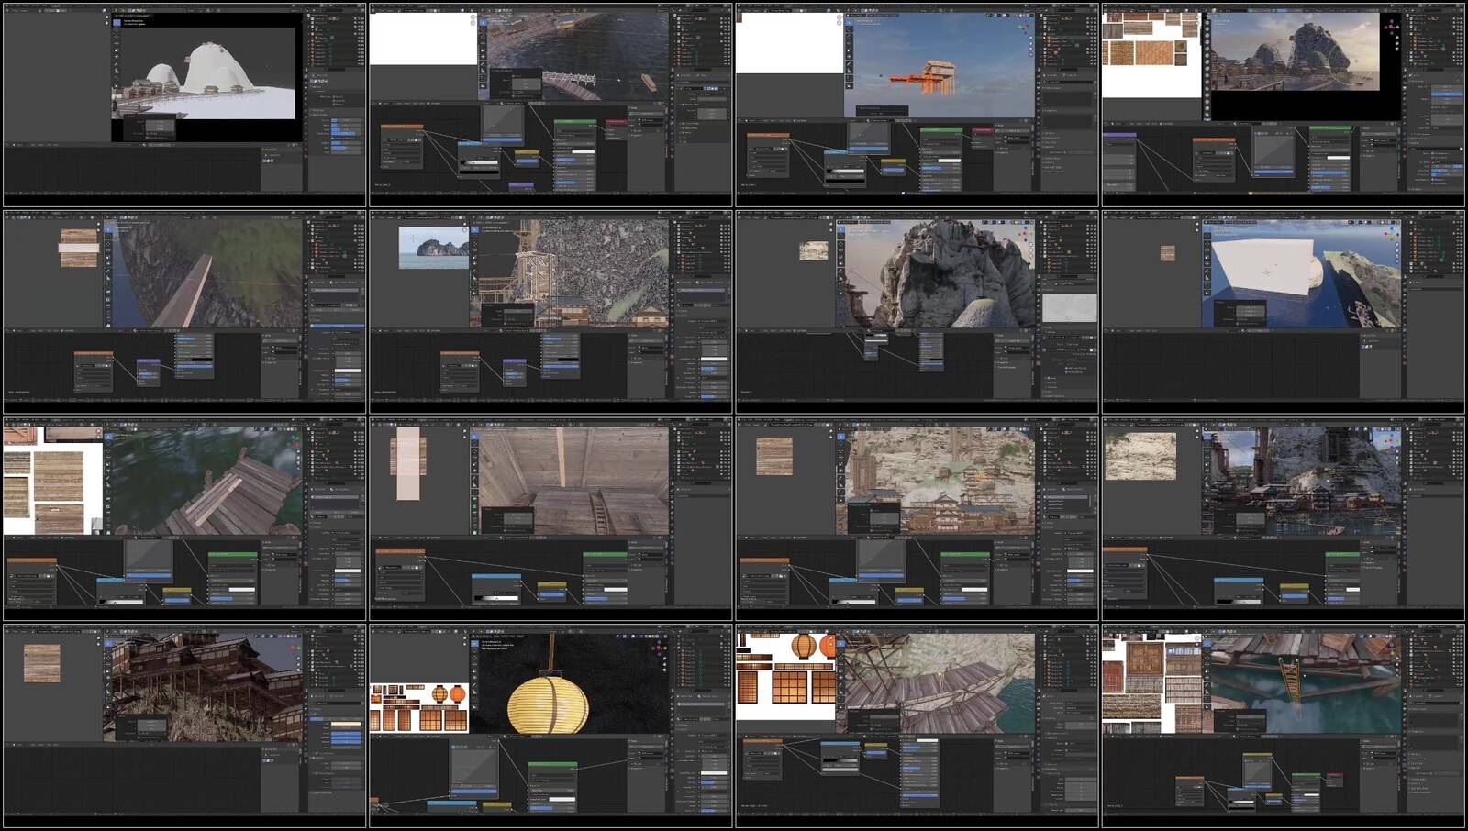Viewport: 1468px width, 831px height.
Task: Select the Select Box tool beside the lantern viewport
Action: tap(475, 644)
